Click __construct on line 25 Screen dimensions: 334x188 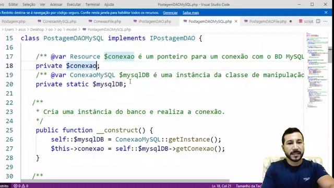tap(117, 130)
